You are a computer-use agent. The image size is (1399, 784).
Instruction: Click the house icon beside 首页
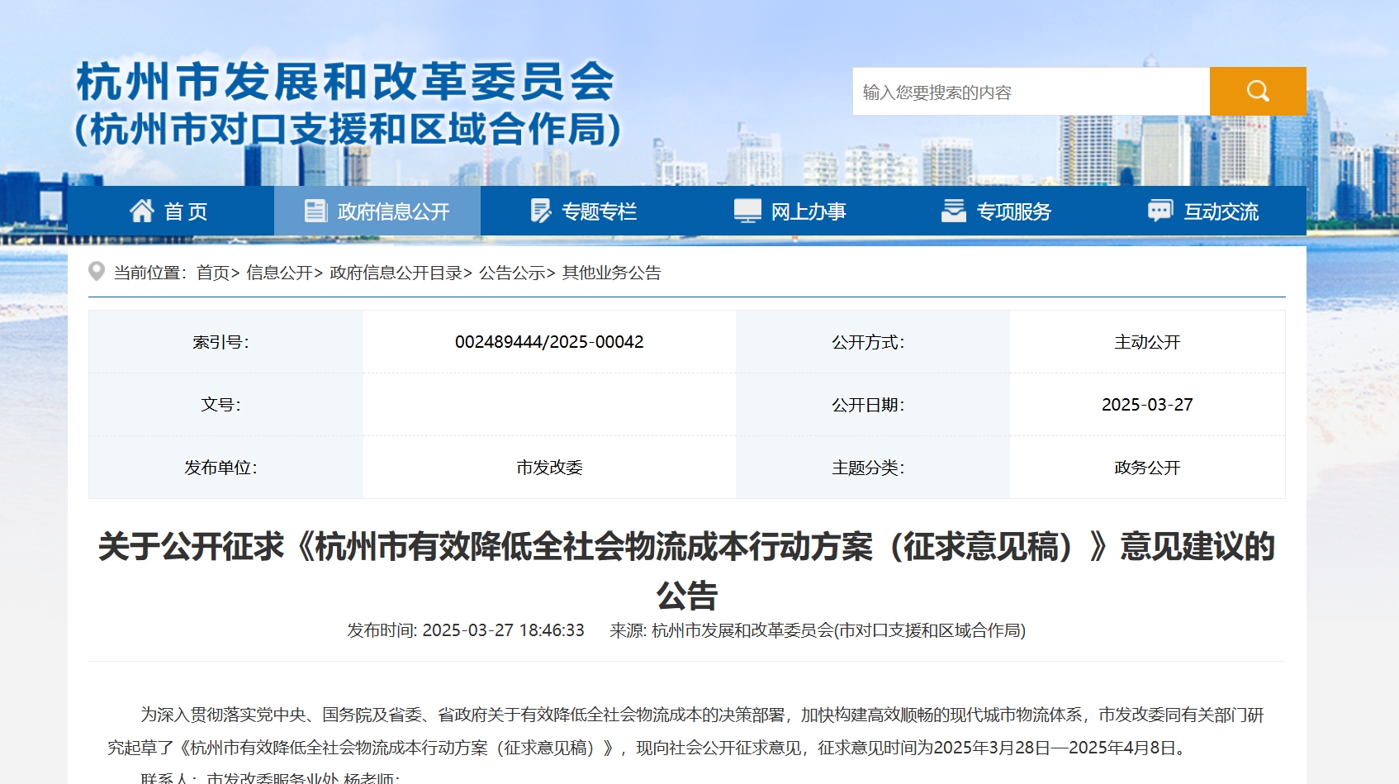click(x=142, y=211)
